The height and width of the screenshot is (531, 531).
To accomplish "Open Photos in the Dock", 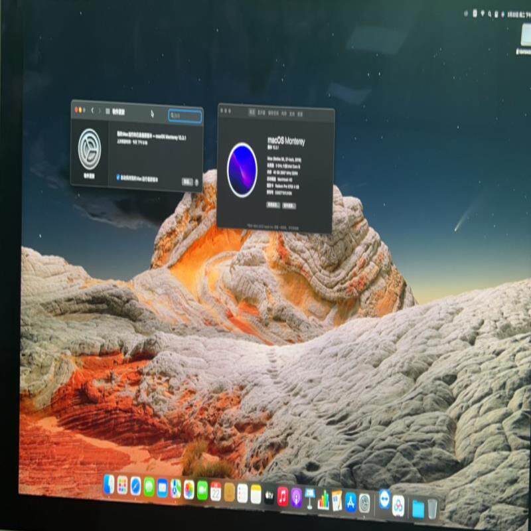I will tap(189, 489).
